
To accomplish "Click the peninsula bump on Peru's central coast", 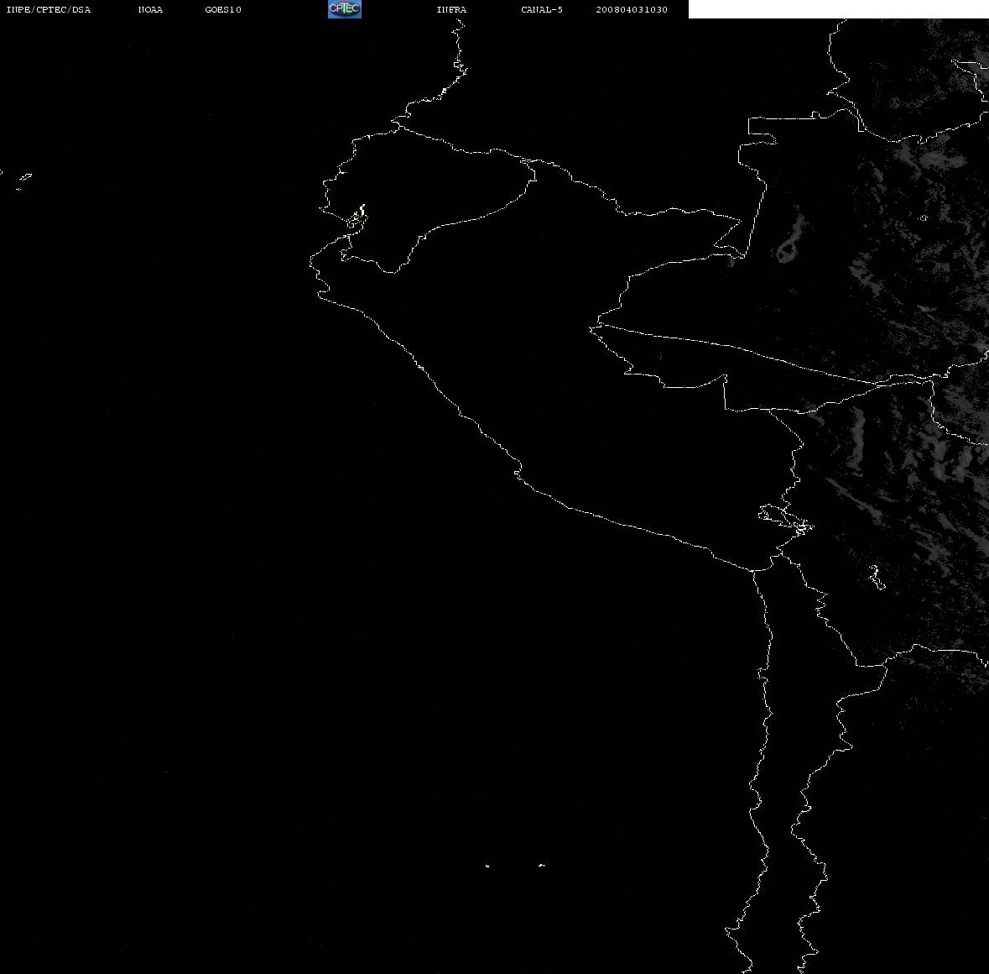I will [x=518, y=471].
